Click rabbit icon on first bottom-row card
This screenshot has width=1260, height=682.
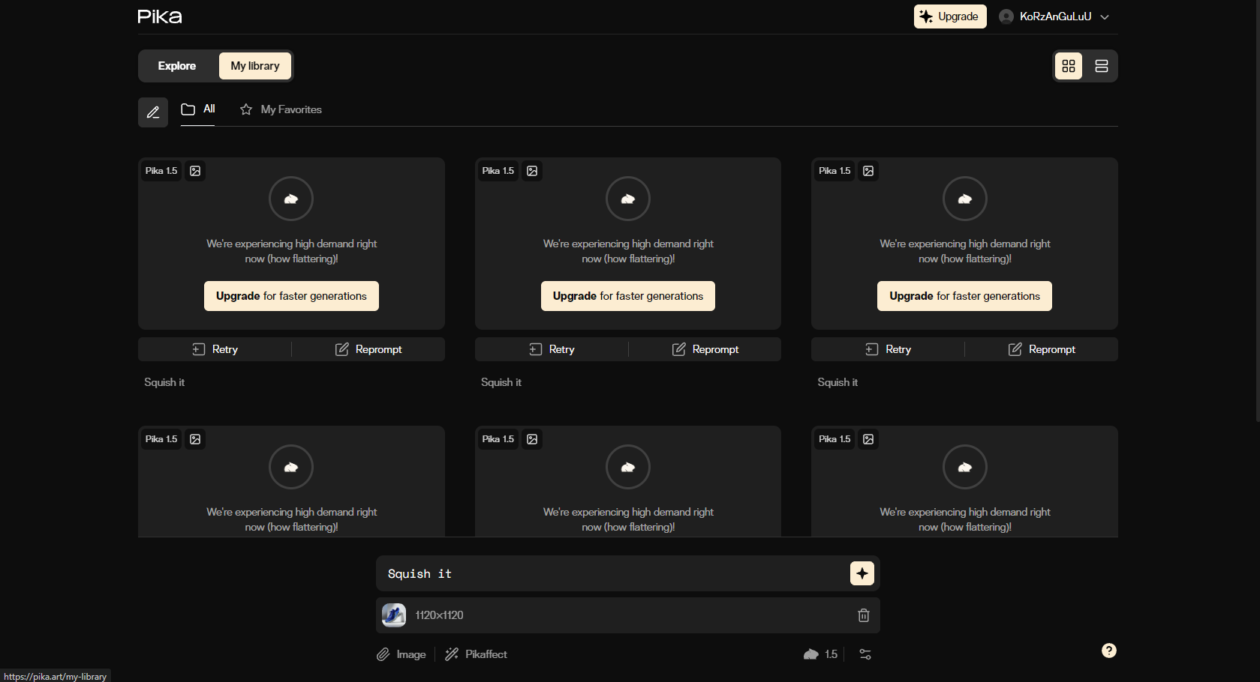291,467
